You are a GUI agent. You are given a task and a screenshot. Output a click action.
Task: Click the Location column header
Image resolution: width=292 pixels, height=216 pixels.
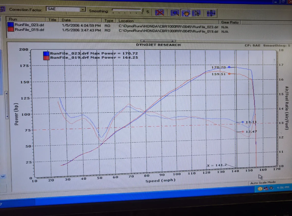click(x=126, y=21)
